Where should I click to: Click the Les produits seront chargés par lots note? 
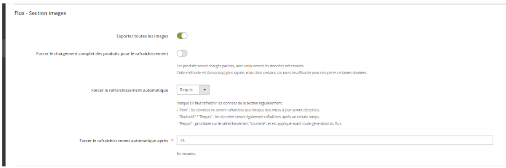241,66
